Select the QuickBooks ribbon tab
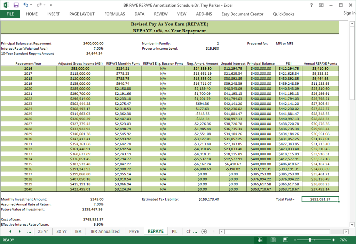This screenshot has height=244, width=356. pos(283,14)
